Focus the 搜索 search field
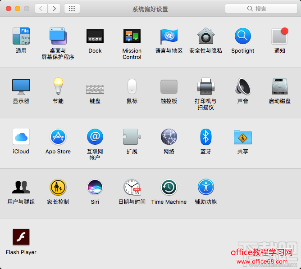301x269 pixels. (x=261, y=9)
